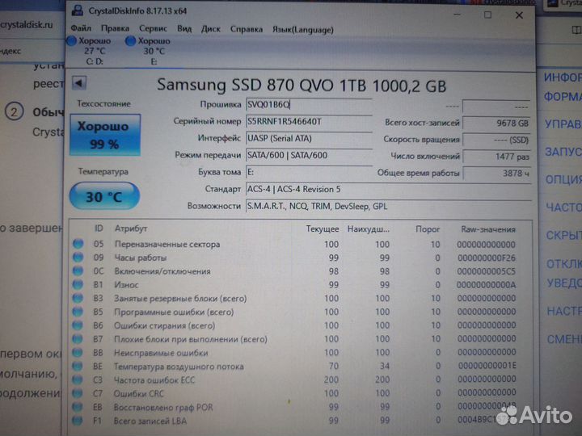The height and width of the screenshot is (436, 582).
Task: Click the rotation rate value ---- (SSD)
Action: tap(496, 140)
